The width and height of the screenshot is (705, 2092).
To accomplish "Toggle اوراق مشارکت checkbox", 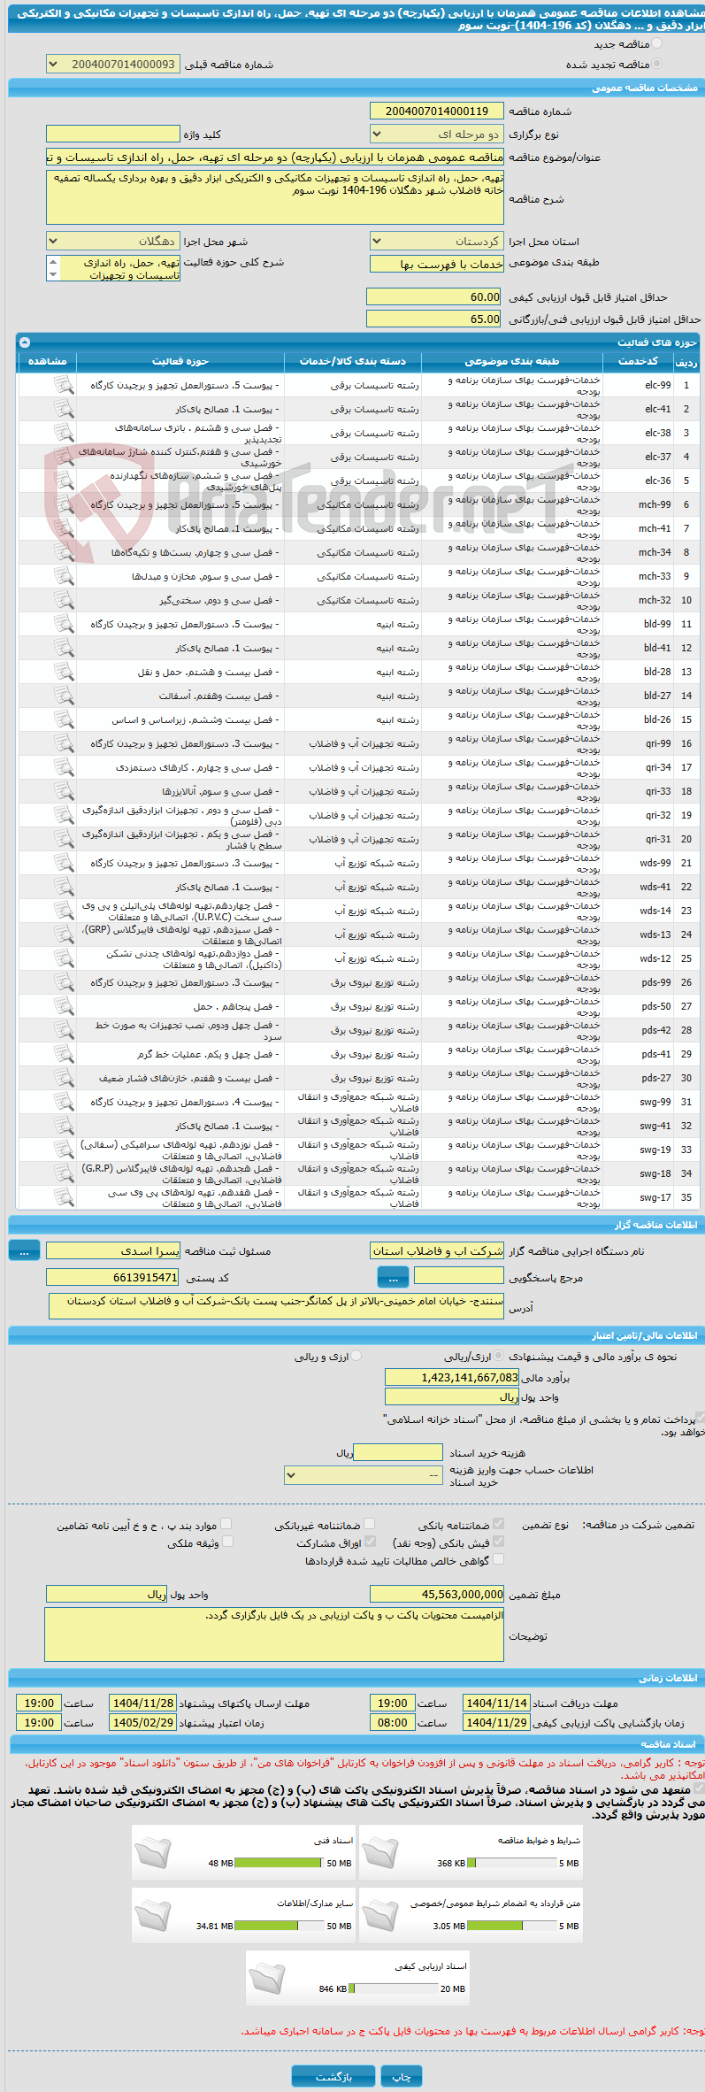I will [x=370, y=1542].
